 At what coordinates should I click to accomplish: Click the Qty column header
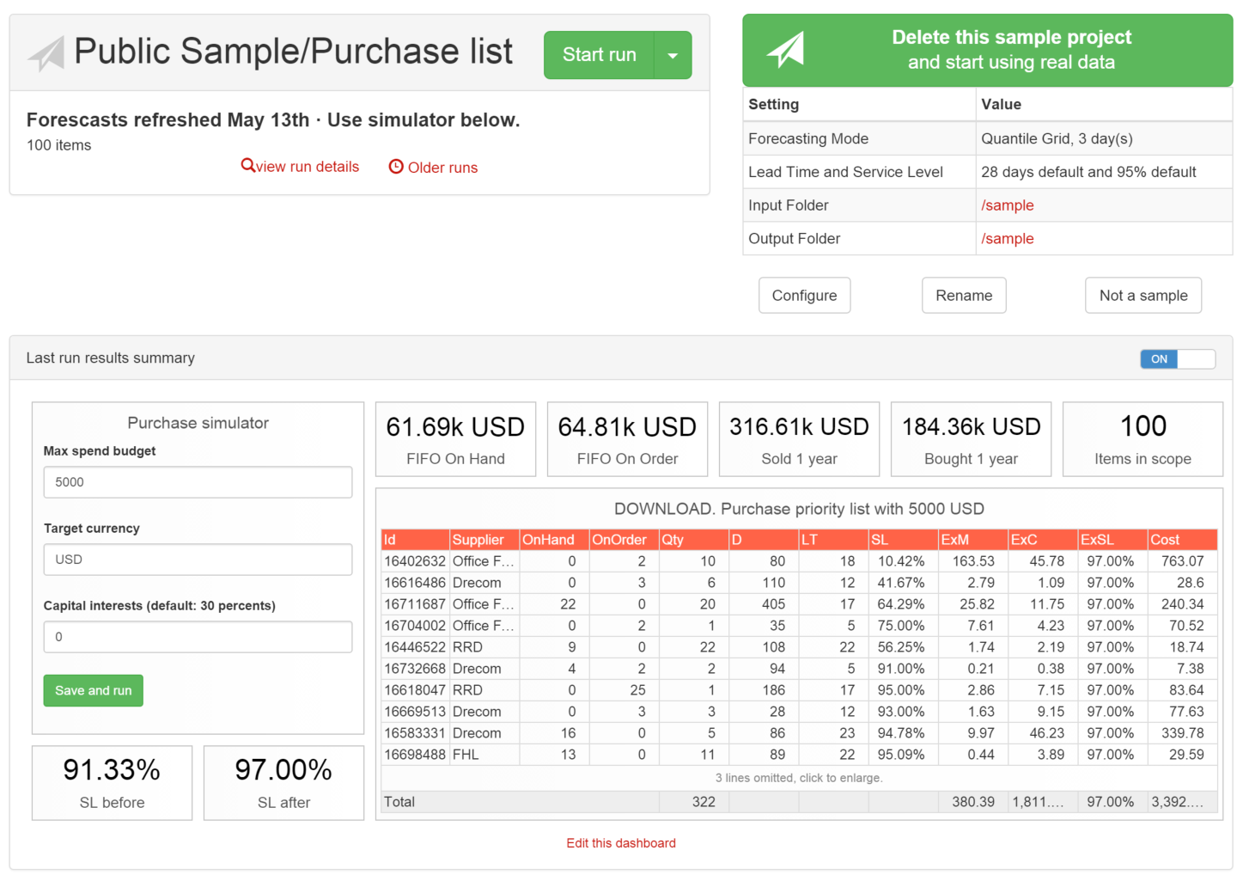(x=694, y=540)
